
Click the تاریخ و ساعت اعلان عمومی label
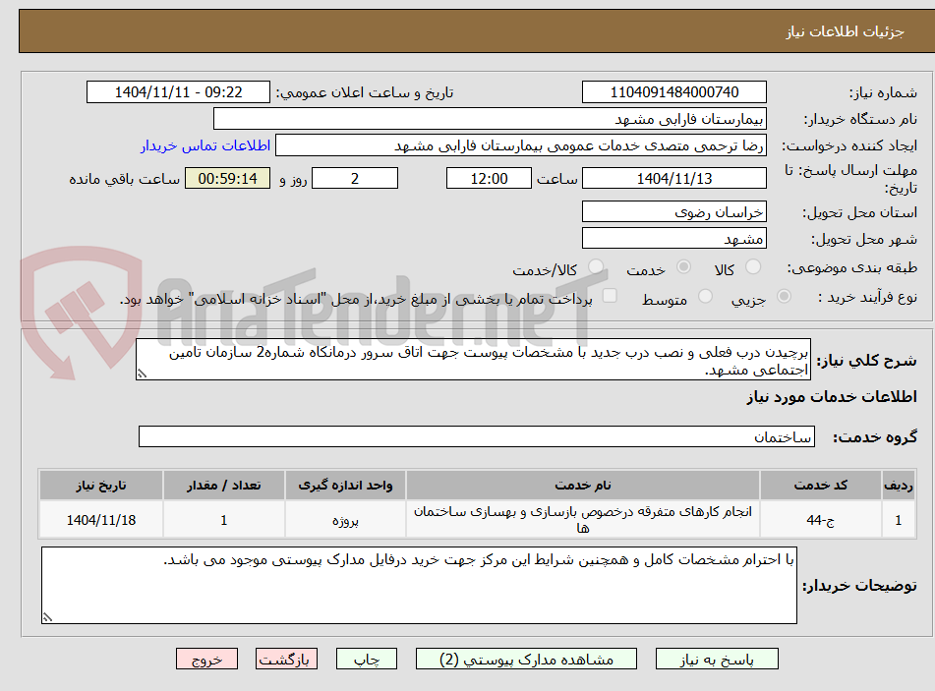(365, 93)
